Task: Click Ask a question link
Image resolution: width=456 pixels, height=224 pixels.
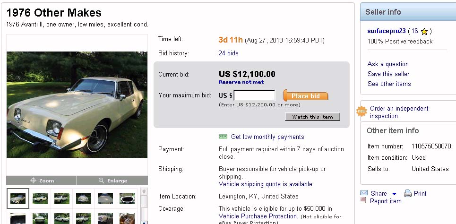Action: click(x=388, y=64)
